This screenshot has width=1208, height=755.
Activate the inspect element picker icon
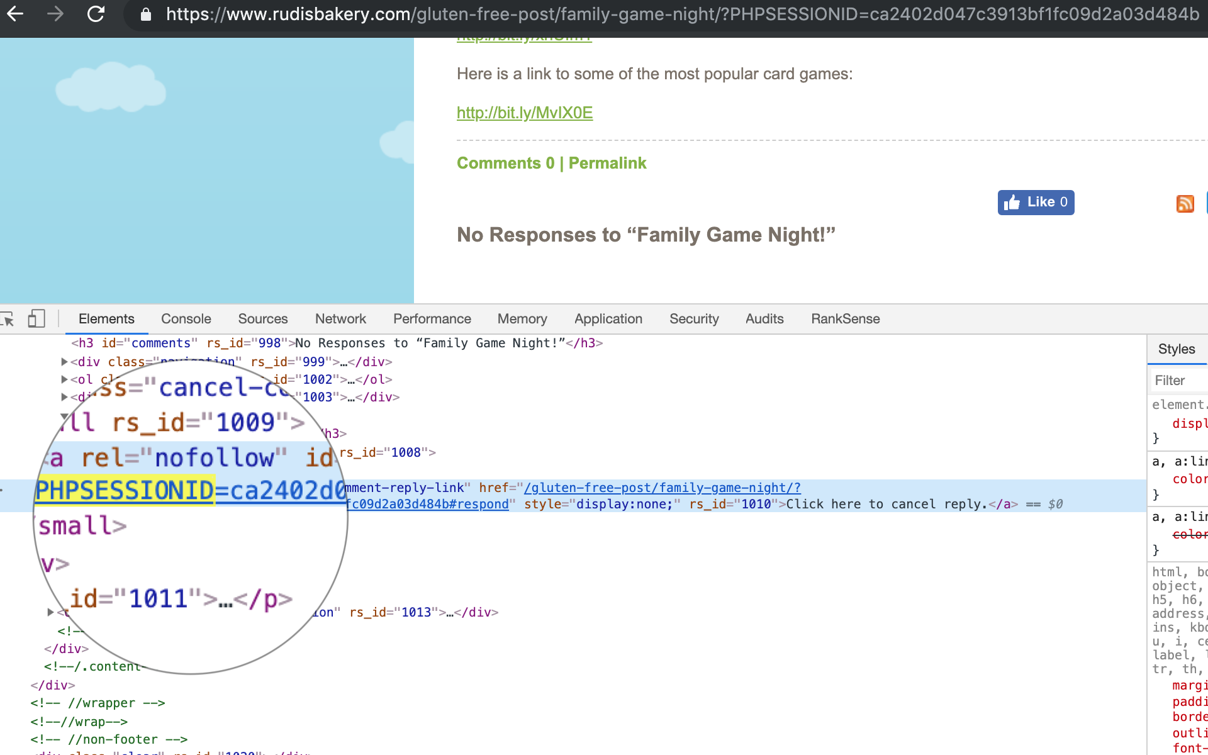pos(8,319)
